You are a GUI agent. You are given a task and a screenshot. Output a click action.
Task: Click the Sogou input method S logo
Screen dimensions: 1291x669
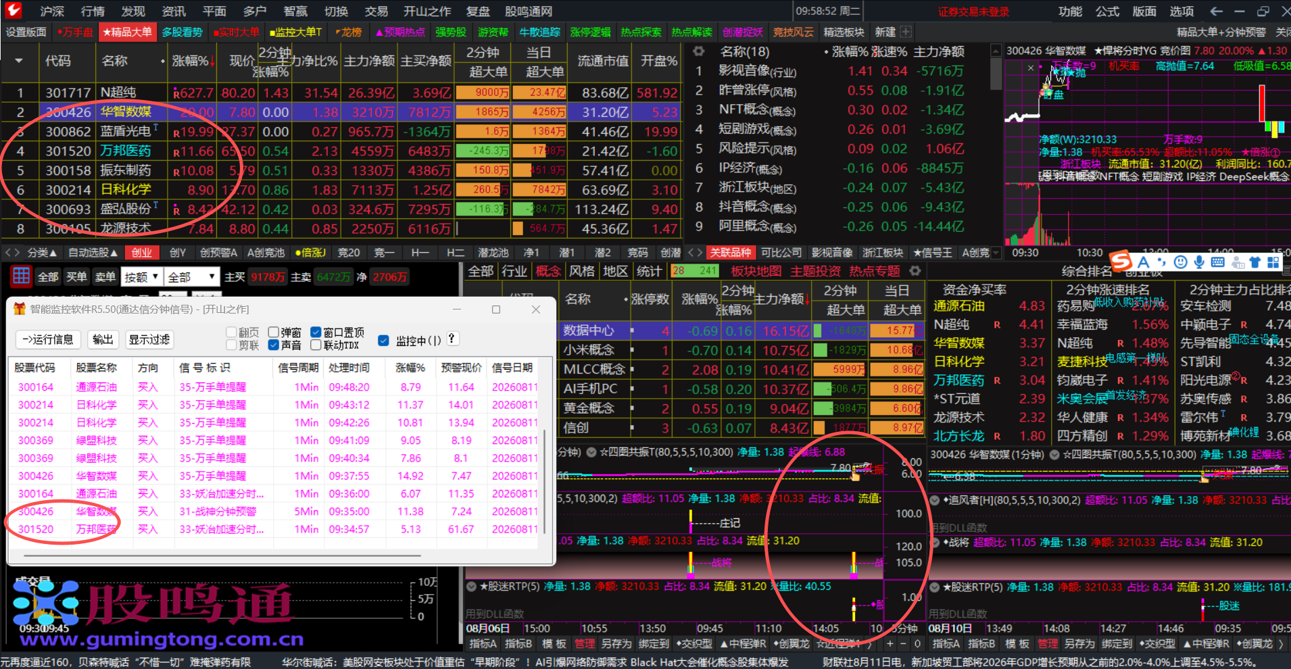[1121, 261]
